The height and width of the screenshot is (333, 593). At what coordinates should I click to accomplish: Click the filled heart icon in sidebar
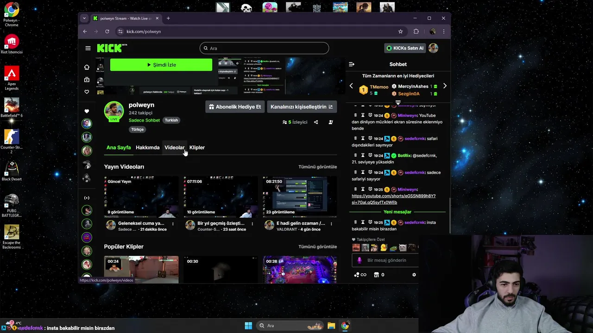coord(87,111)
